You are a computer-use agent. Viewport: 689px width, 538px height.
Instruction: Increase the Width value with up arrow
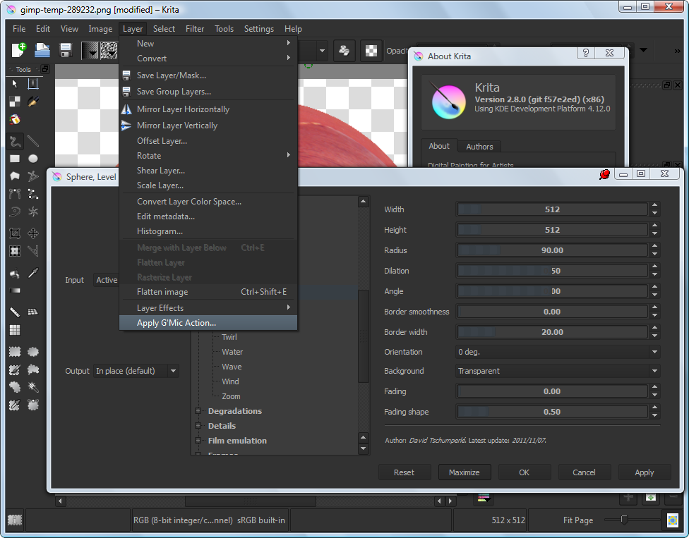654,205
